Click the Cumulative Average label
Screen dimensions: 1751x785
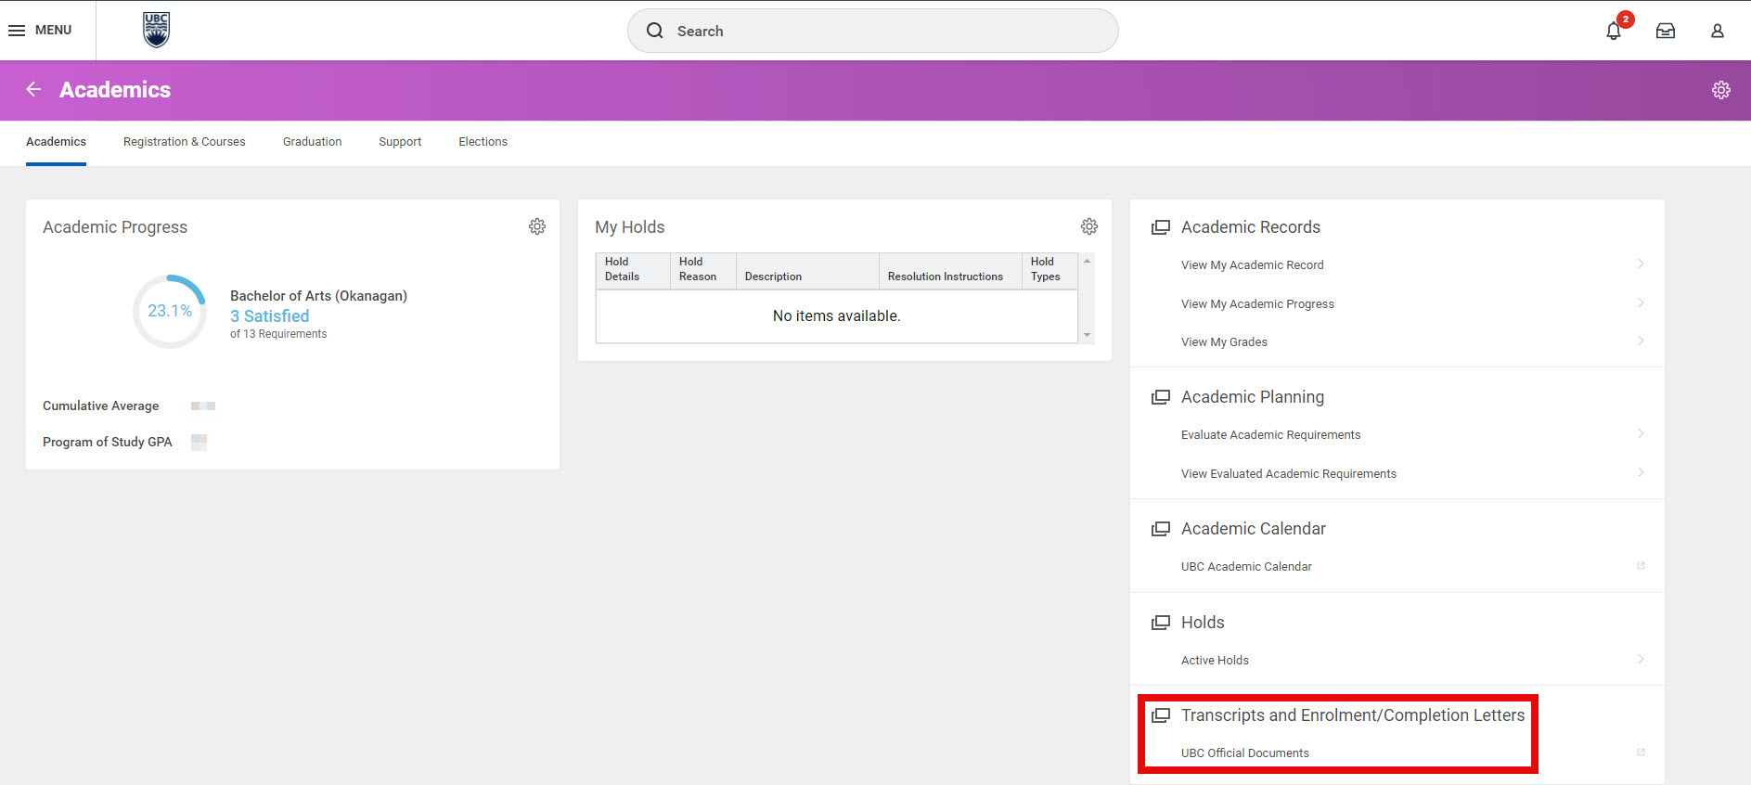pyautogui.click(x=100, y=406)
